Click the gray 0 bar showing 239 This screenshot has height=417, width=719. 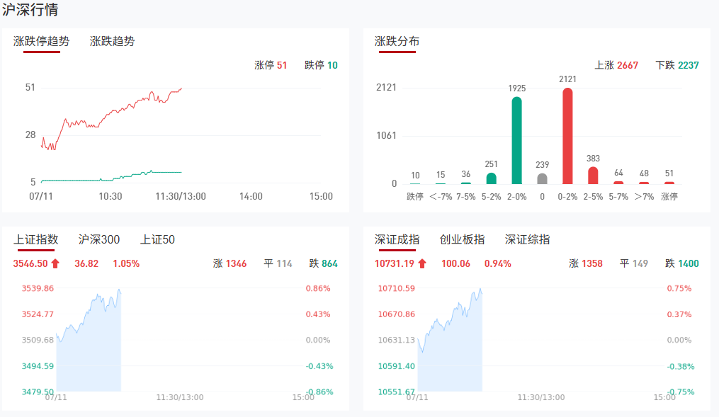(543, 178)
